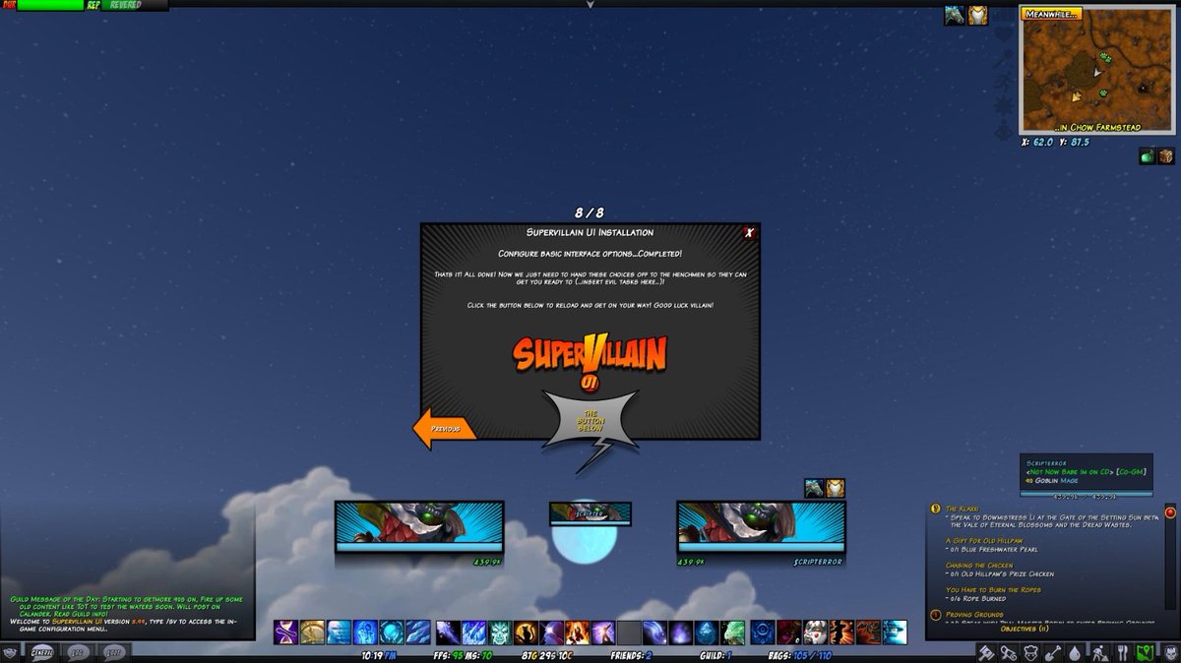Toggle the chat bubble icon bottom left
The height and width of the screenshot is (663, 1181).
coord(10,651)
